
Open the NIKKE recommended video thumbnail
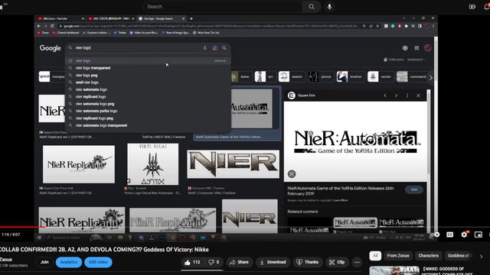(x=394, y=270)
